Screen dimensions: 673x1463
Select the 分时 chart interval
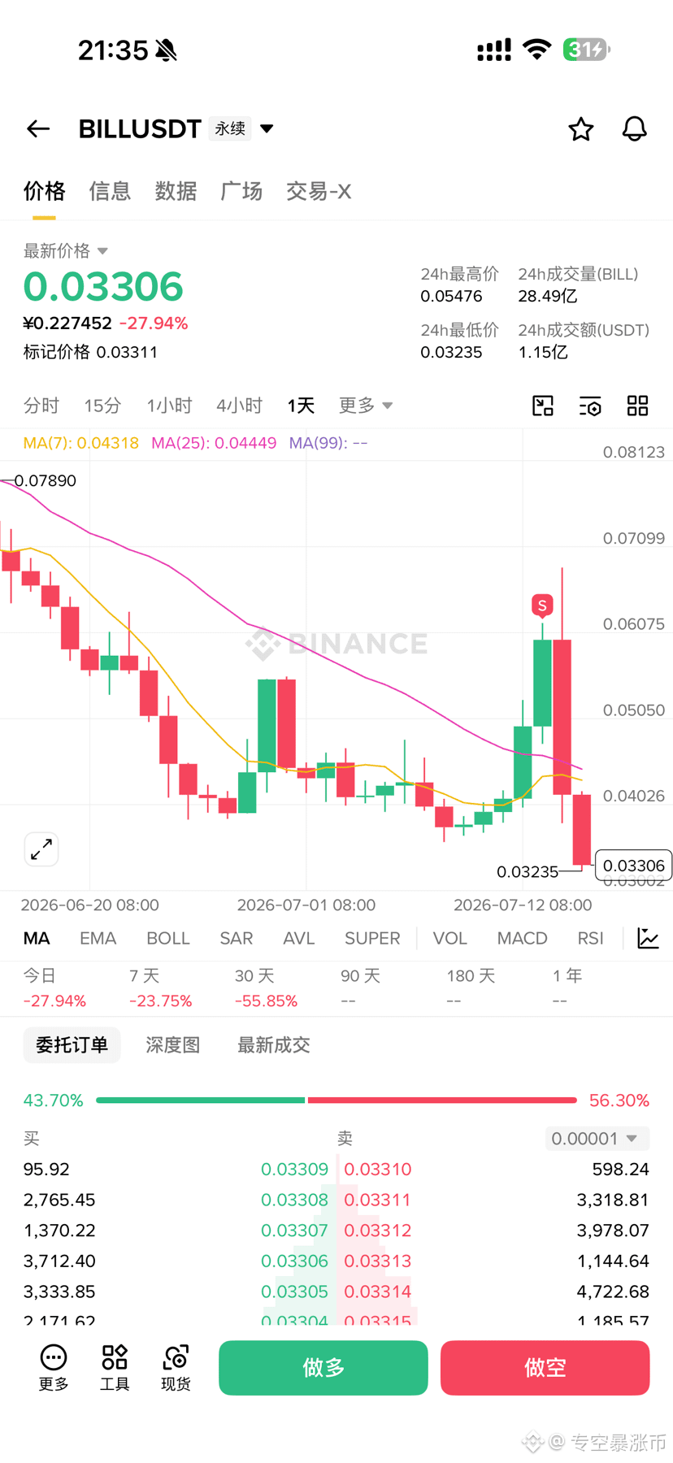[x=41, y=405]
